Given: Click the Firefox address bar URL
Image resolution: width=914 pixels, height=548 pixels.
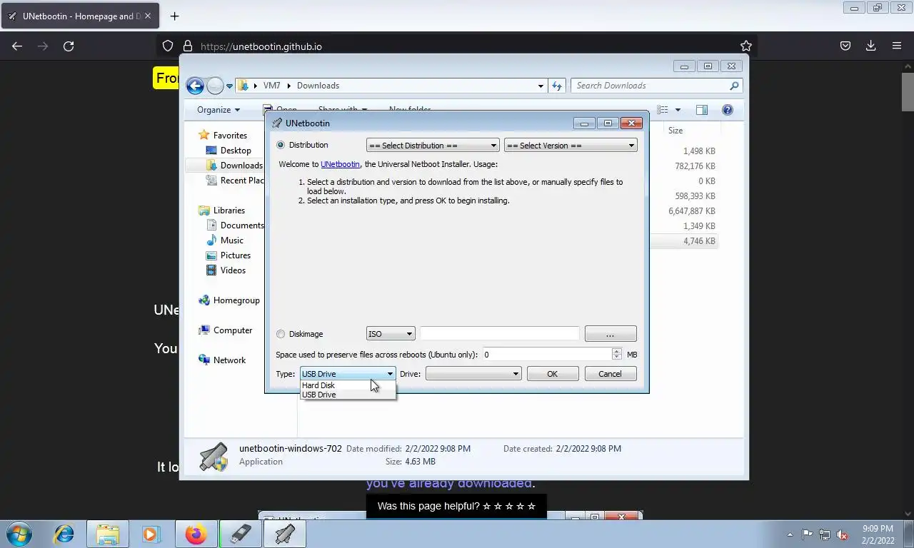Looking at the screenshot, I should coord(261,46).
